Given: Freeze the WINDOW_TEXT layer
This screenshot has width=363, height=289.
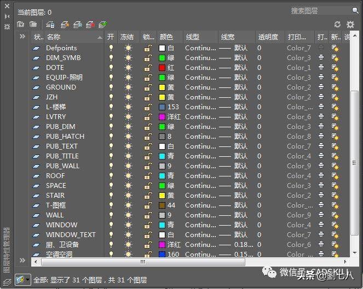Looking at the screenshot, I should point(128,235).
